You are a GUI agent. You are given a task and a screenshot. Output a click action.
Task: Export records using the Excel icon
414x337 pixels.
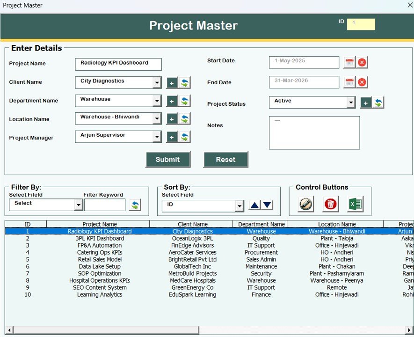356,204
